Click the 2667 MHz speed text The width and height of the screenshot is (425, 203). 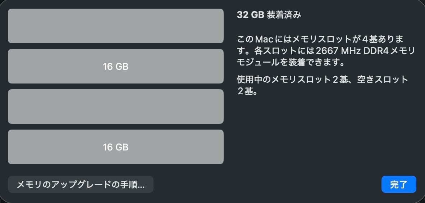(x=338, y=50)
